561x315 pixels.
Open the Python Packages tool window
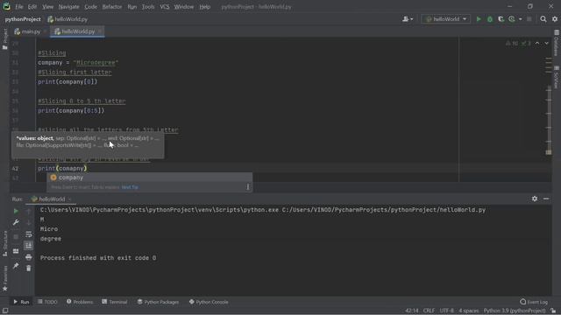tap(158, 302)
